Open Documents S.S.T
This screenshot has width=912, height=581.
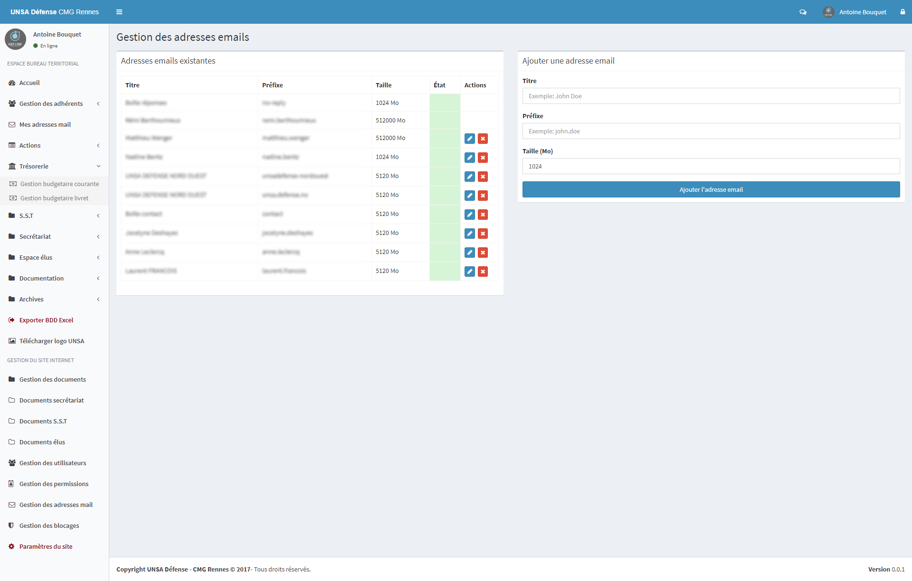(x=54, y=421)
